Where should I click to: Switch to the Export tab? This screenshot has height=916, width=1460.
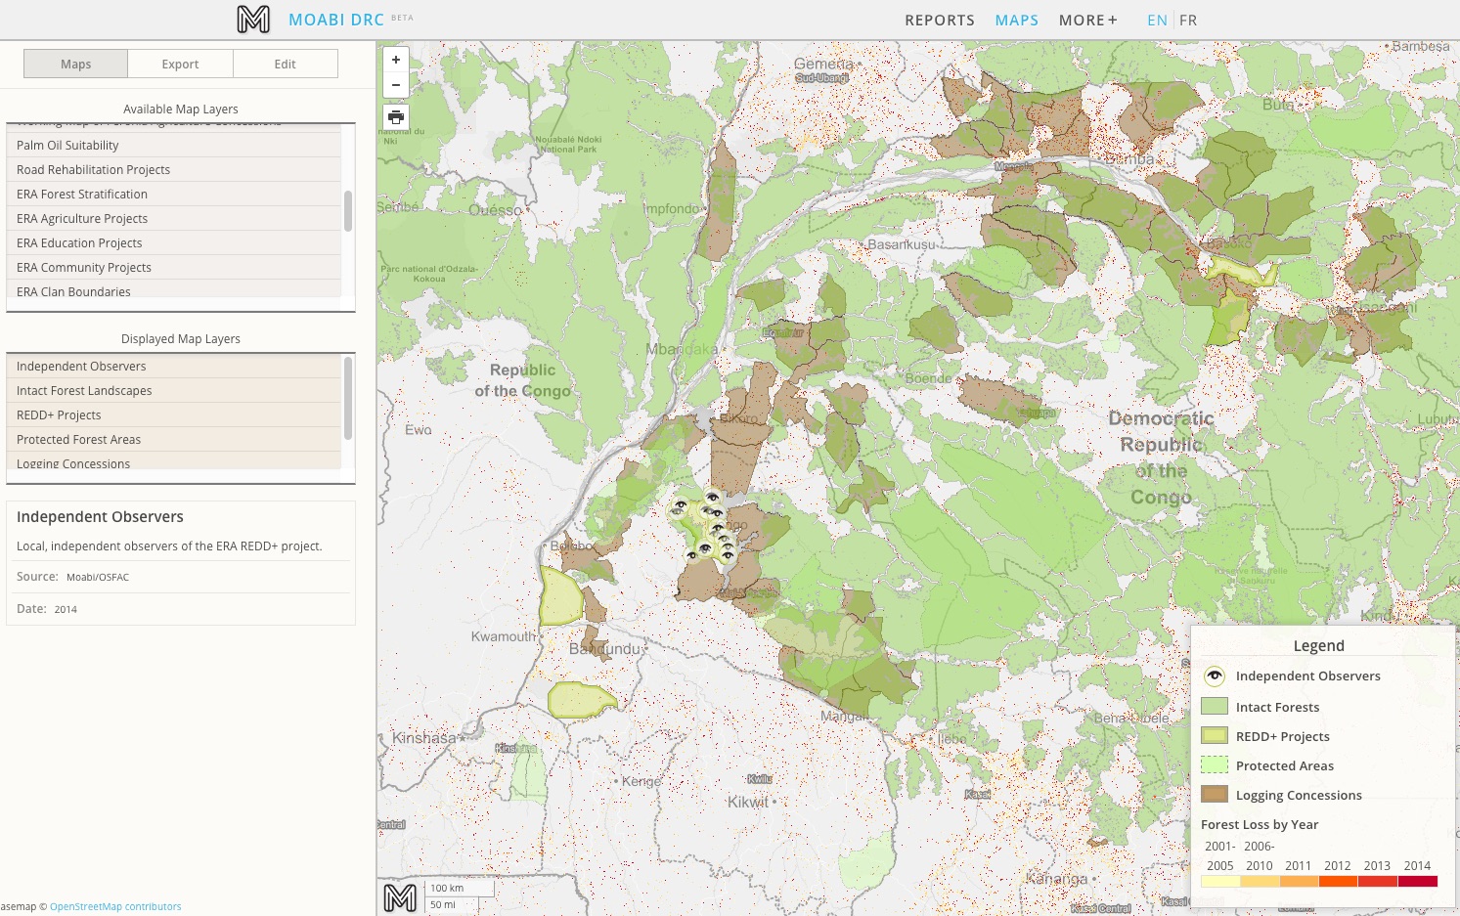[x=180, y=65]
